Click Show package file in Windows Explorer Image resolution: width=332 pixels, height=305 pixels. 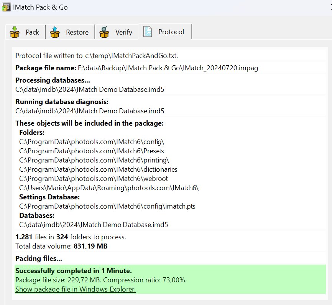76,289
